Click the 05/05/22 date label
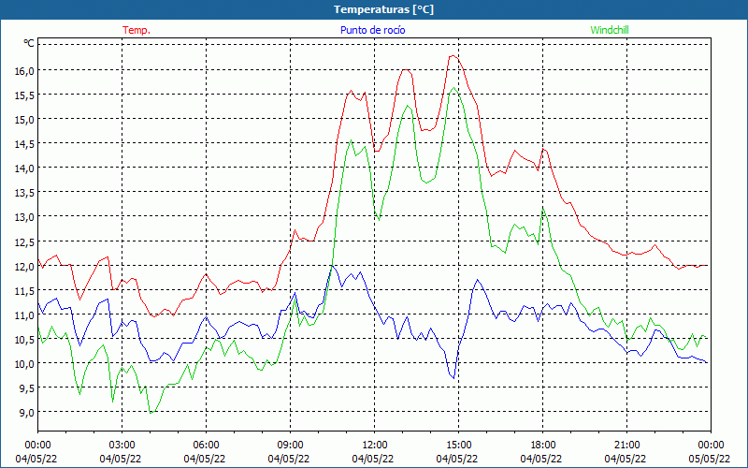This screenshot has height=468, width=748. pos(710,459)
